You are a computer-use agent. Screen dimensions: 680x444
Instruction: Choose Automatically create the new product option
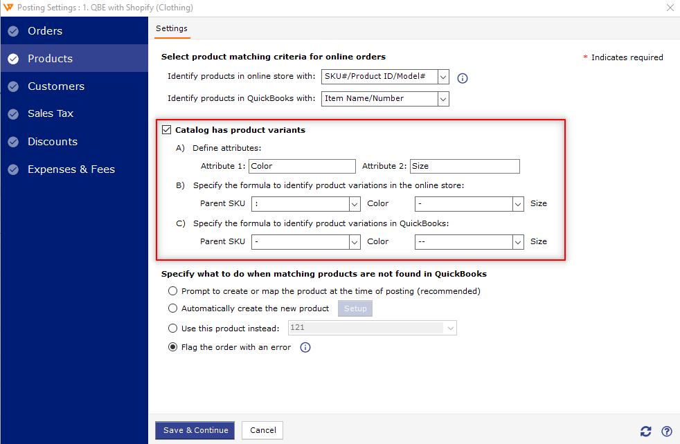172,308
